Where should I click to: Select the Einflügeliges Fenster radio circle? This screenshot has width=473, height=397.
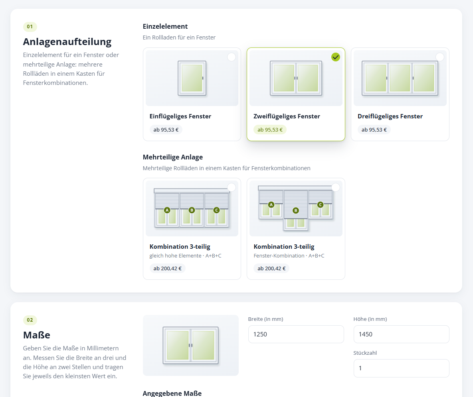click(x=232, y=57)
